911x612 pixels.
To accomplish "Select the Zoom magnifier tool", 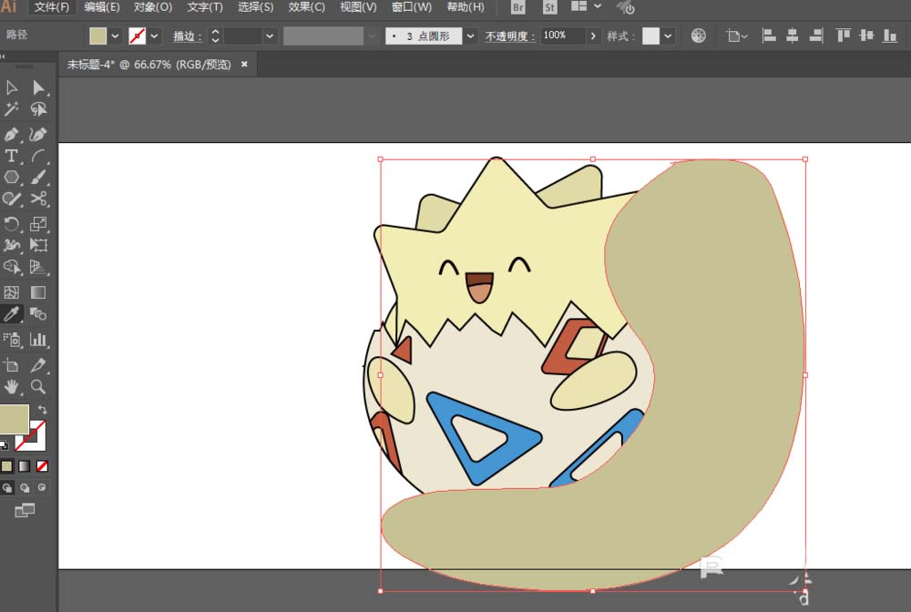I will coord(38,387).
